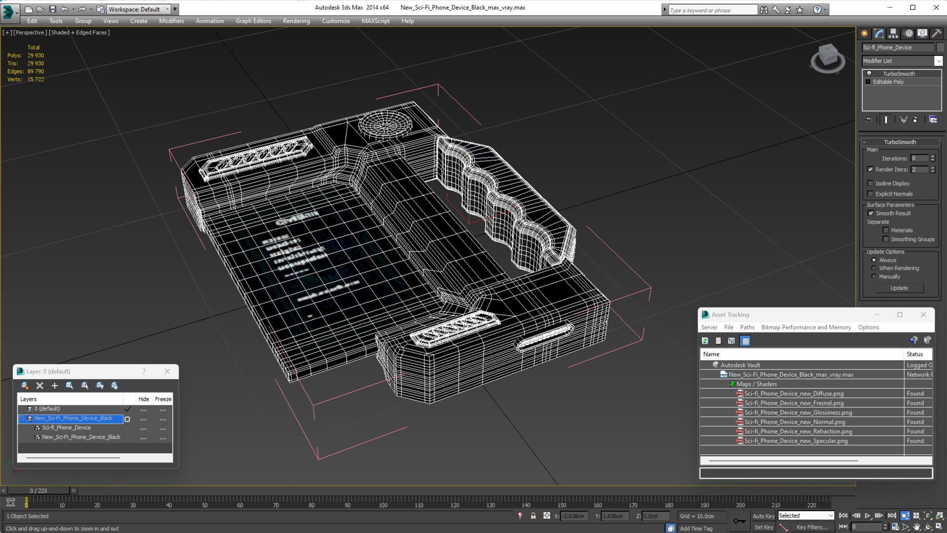This screenshot has height=533, width=947.
Task: Check Separate by Smoothing Groups checkbox
Action: click(x=886, y=239)
